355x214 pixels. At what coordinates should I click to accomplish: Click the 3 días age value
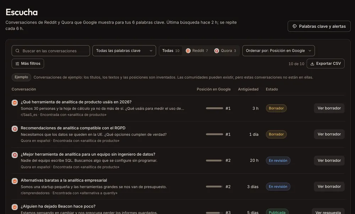(253, 187)
